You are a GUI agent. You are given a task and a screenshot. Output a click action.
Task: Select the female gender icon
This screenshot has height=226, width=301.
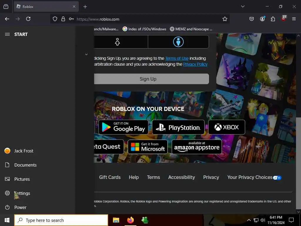click(x=117, y=42)
